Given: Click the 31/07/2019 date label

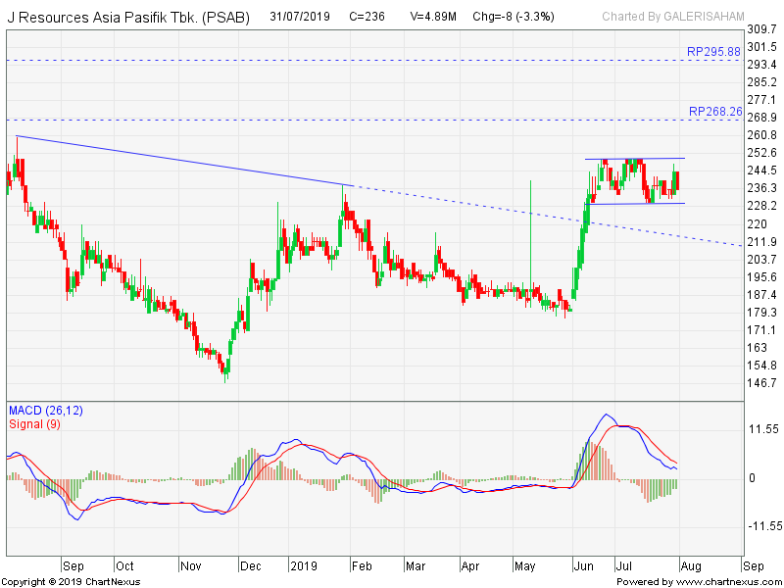Looking at the screenshot, I should pyautogui.click(x=301, y=17).
